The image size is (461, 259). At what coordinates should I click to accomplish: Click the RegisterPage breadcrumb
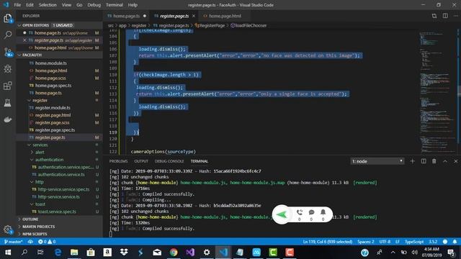pyautogui.click(x=210, y=26)
